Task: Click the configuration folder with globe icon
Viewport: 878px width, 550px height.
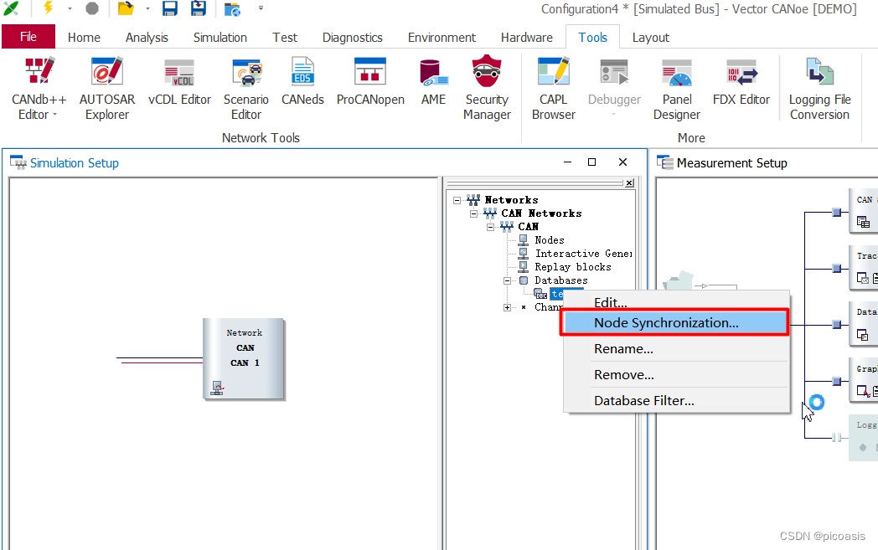Action: (x=232, y=9)
